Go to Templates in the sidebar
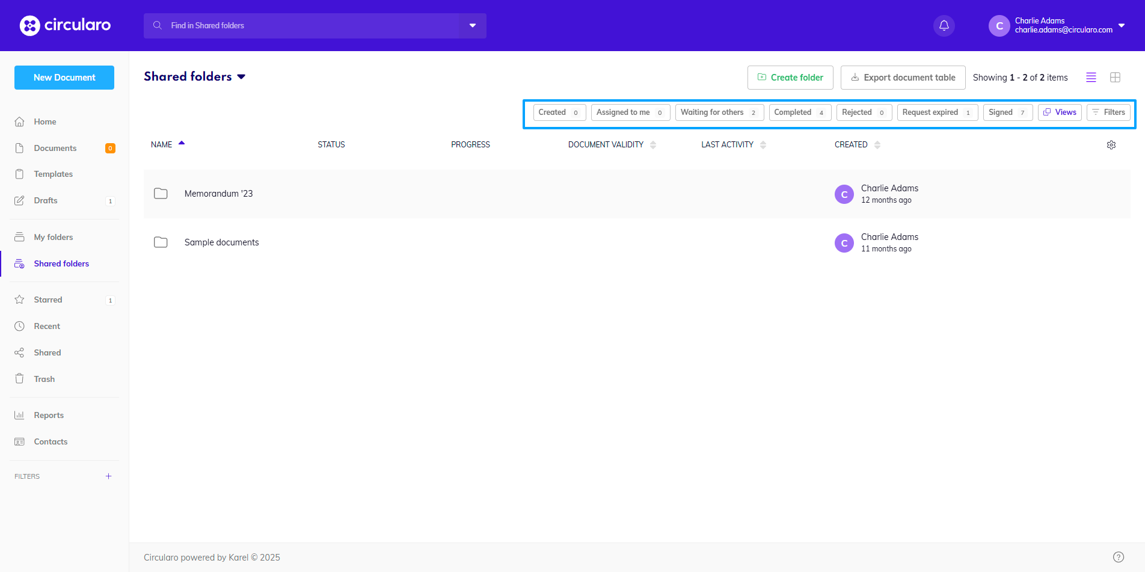This screenshot has width=1145, height=572. click(53, 174)
